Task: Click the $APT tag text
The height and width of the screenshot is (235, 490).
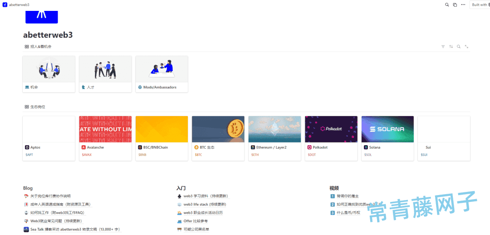Action: tap(29, 155)
